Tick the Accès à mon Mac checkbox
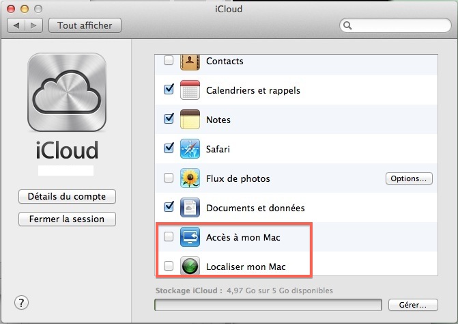Viewport: 458px width, 324px height. 169,237
